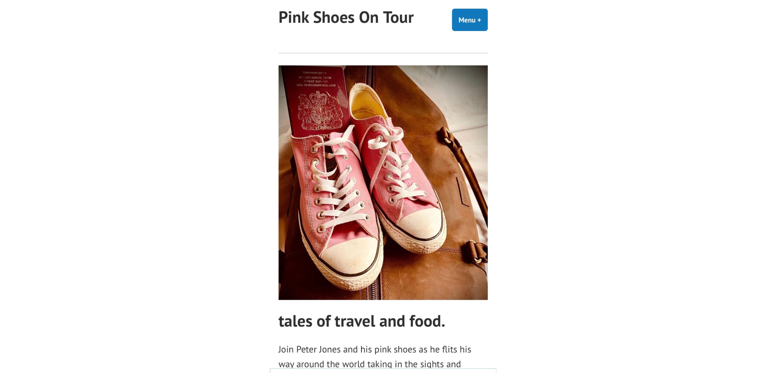This screenshot has width=767, height=373.
Task: Click the 'Join Peter Jones' paragraph text
Action: [x=375, y=356]
